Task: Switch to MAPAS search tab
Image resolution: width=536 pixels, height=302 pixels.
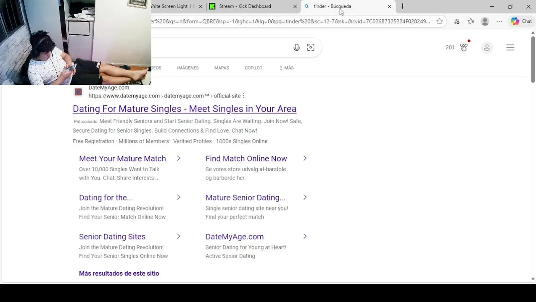Action: point(222,68)
